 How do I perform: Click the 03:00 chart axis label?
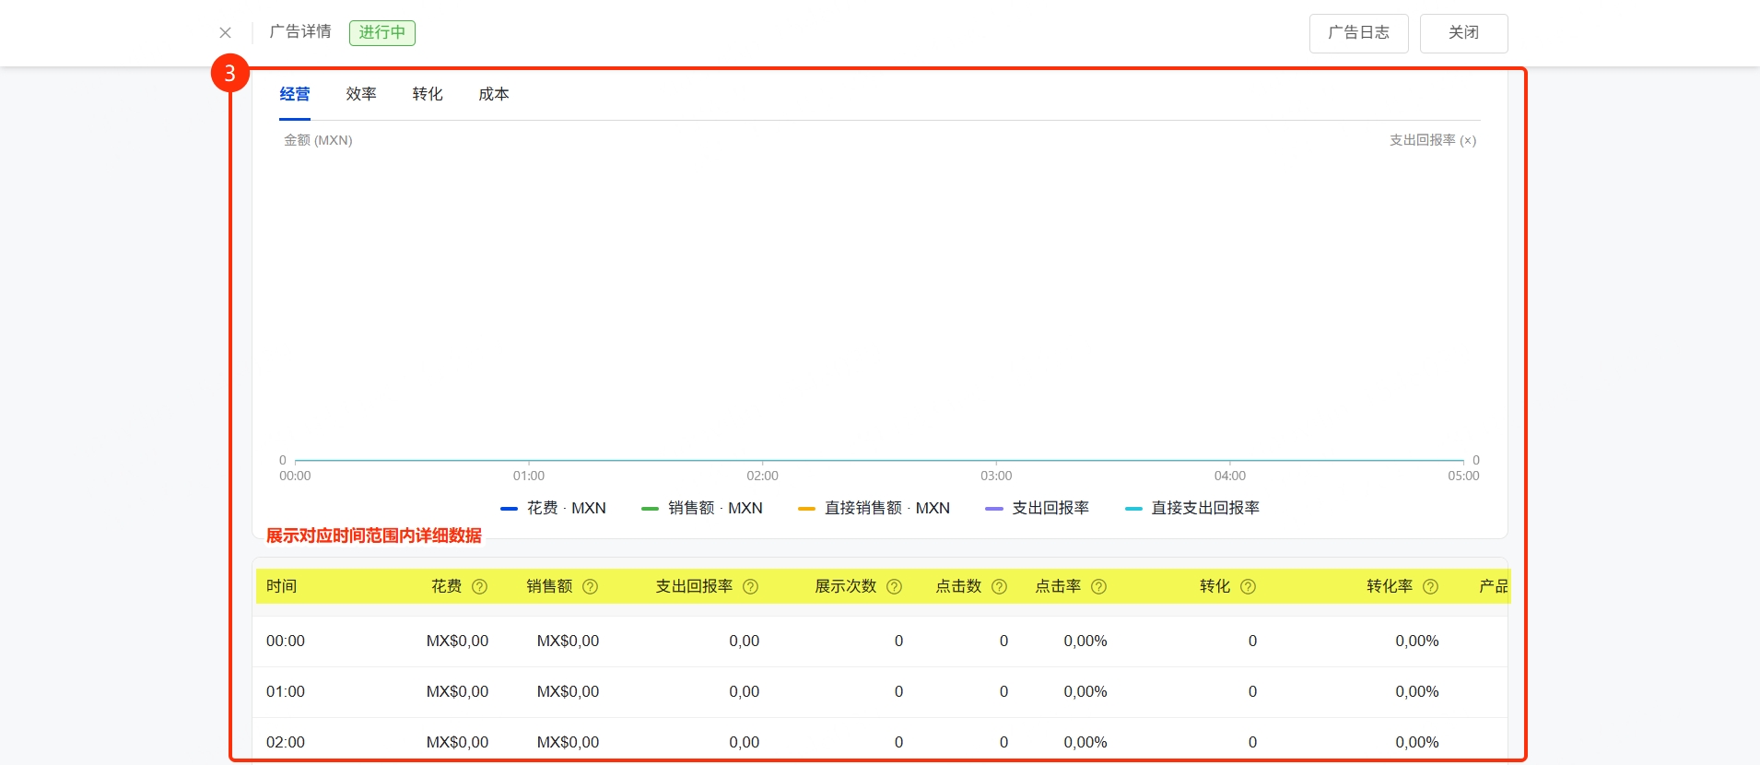[996, 476]
